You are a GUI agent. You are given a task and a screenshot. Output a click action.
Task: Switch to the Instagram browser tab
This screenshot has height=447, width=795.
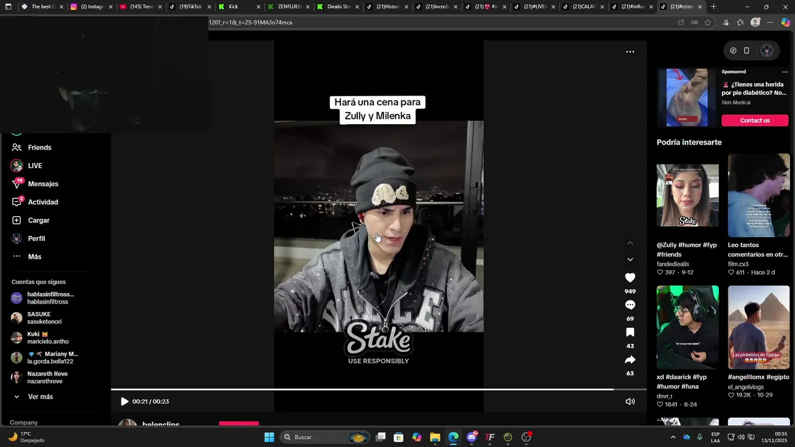pyautogui.click(x=92, y=7)
